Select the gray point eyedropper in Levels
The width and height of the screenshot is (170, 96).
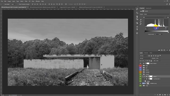point(141,22)
